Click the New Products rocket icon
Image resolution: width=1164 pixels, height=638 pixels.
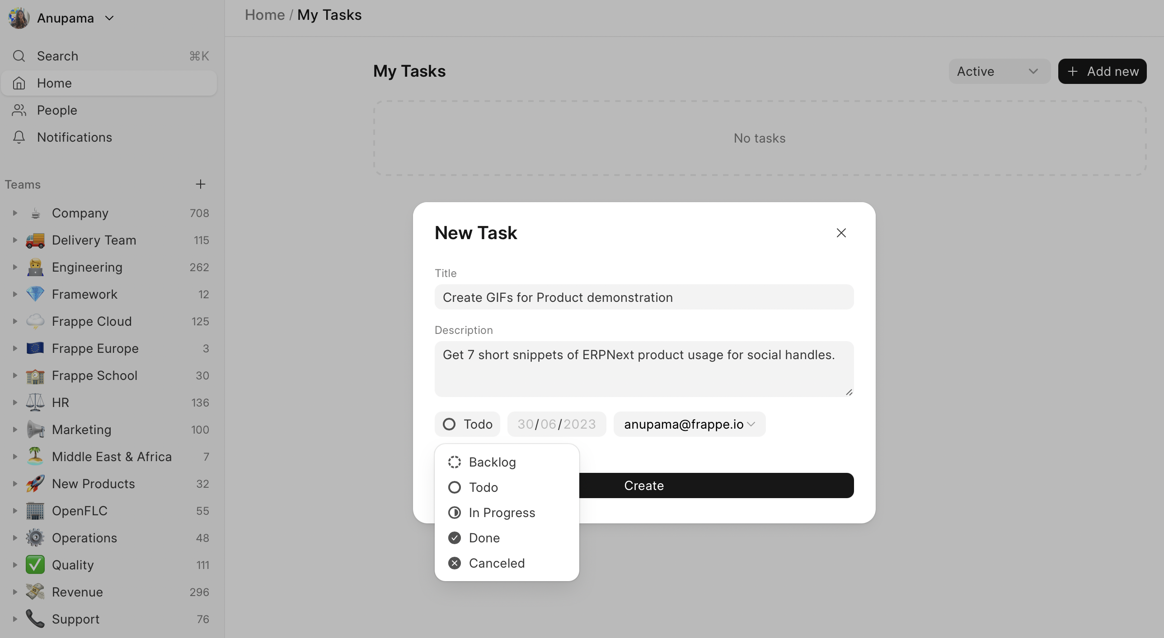pyautogui.click(x=35, y=484)
